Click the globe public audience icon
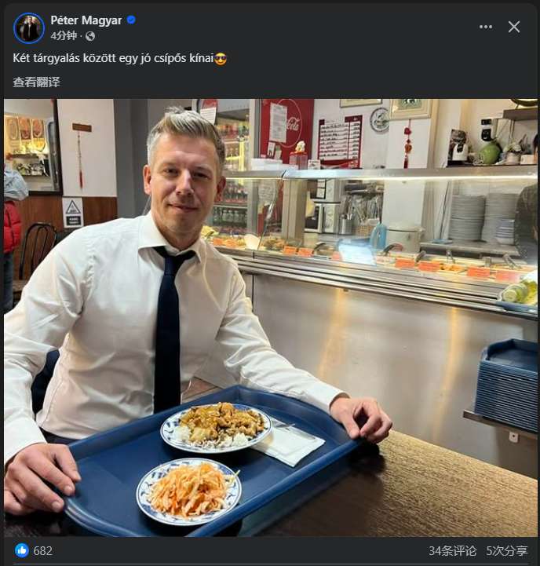The height and width of the screenshot is (566, 540). [x=90, y=36]
